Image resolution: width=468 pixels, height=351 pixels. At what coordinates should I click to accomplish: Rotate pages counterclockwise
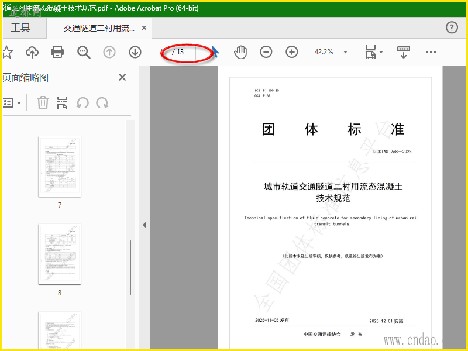pos(82,103)
